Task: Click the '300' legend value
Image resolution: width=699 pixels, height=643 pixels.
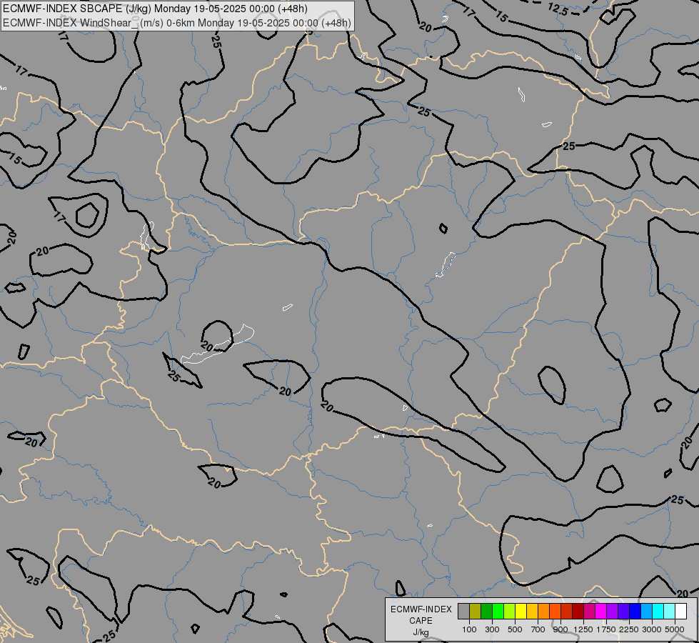Action: (492, 629)
